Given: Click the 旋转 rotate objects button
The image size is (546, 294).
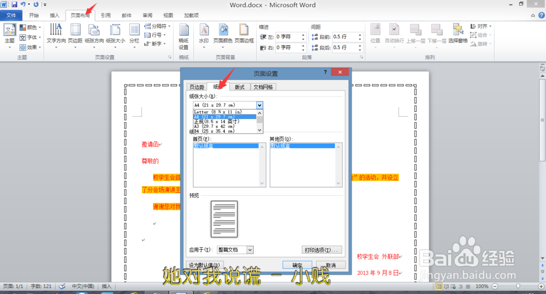Looking at the screenshot, I should (x=480, y=44).
